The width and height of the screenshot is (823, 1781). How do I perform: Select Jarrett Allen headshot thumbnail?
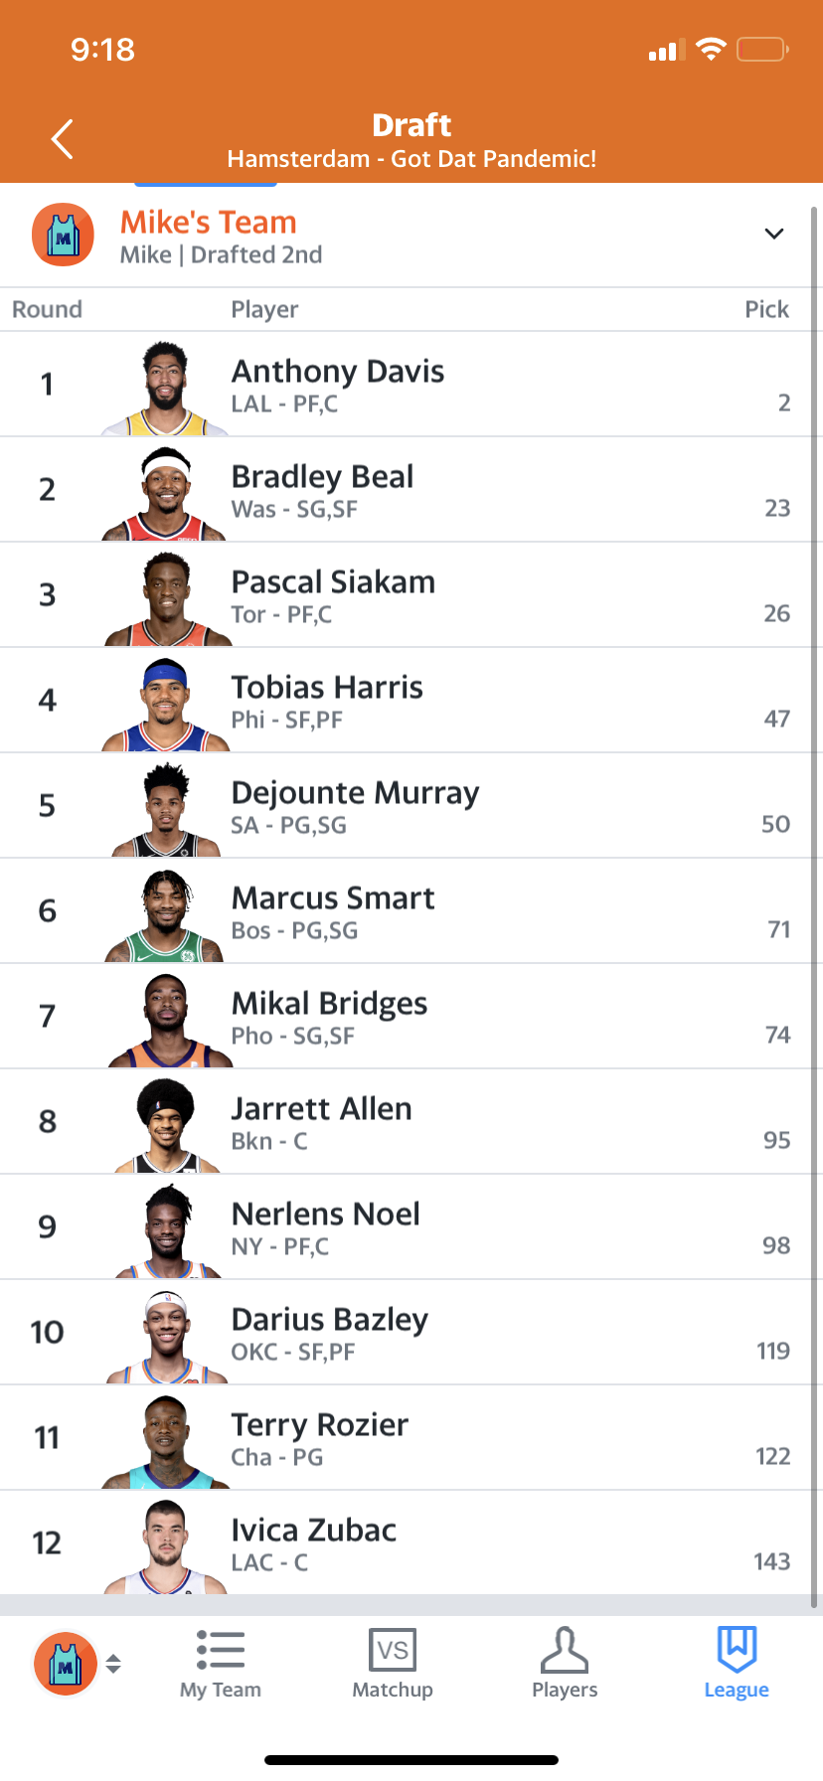[x=165, y=1125]
